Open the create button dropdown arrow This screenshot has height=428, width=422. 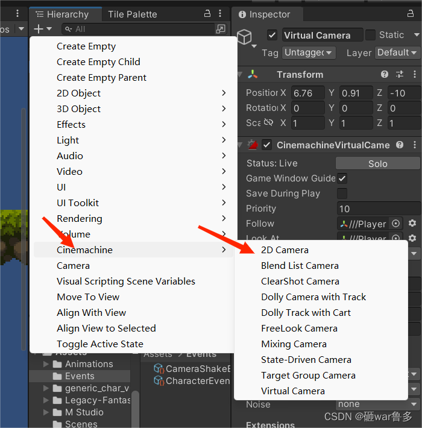coord(49,29)
